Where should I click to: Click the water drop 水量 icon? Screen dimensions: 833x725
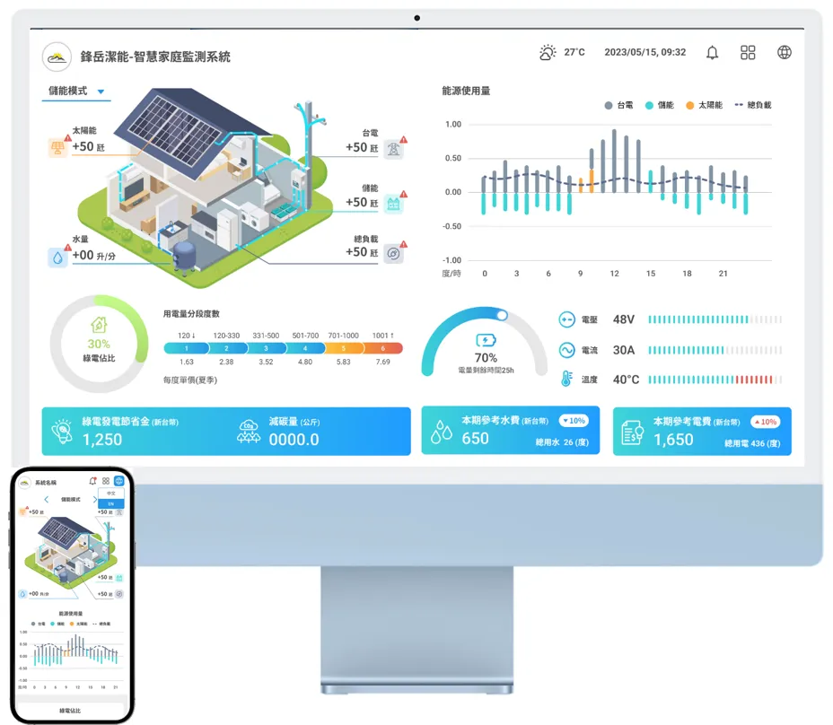click(x=57, y=258)
